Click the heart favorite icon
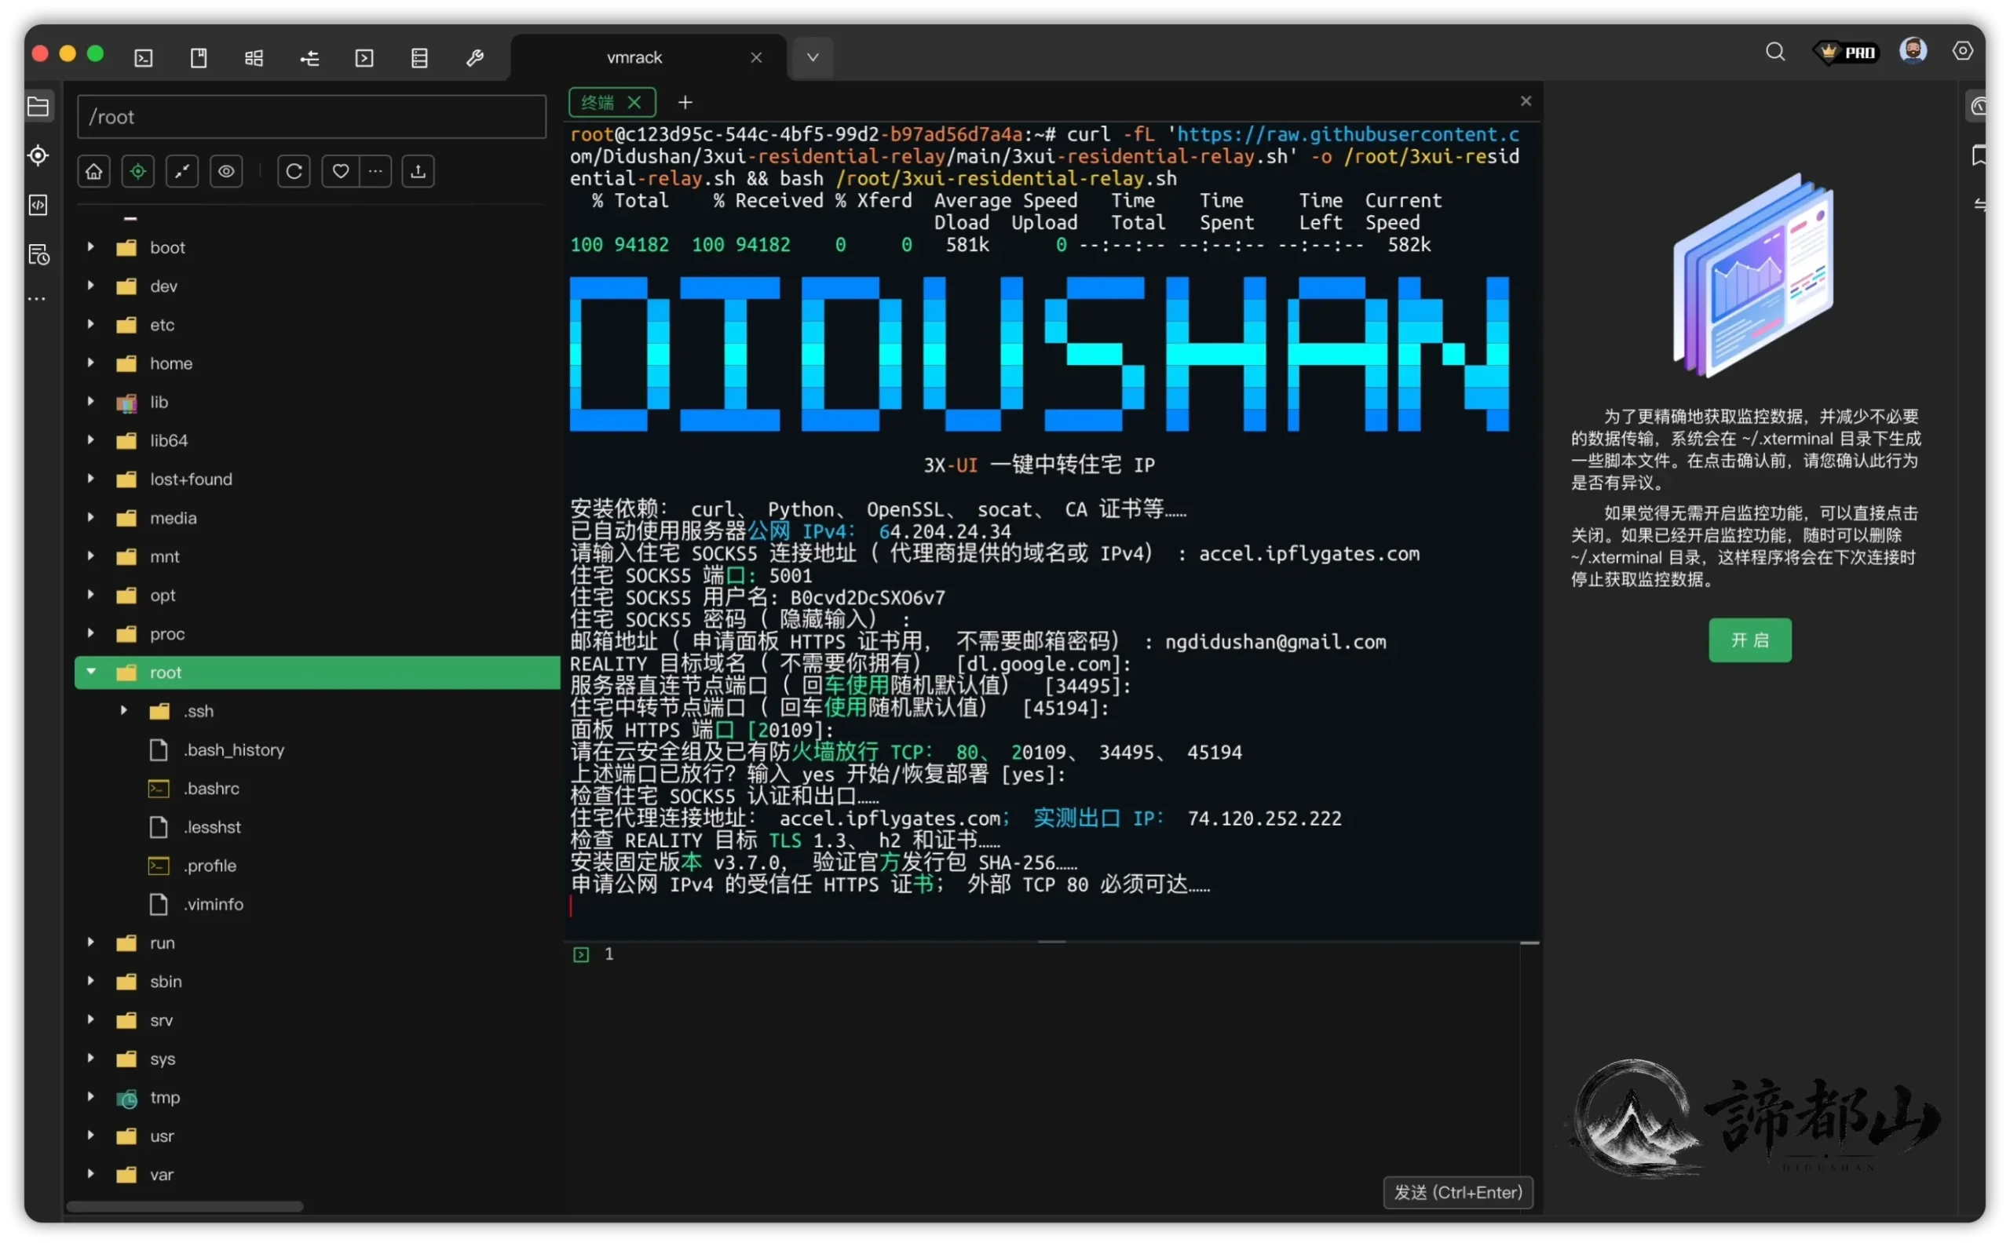Image resolution: width=2010 pixels, height=1247 pixels. [341, 172]
